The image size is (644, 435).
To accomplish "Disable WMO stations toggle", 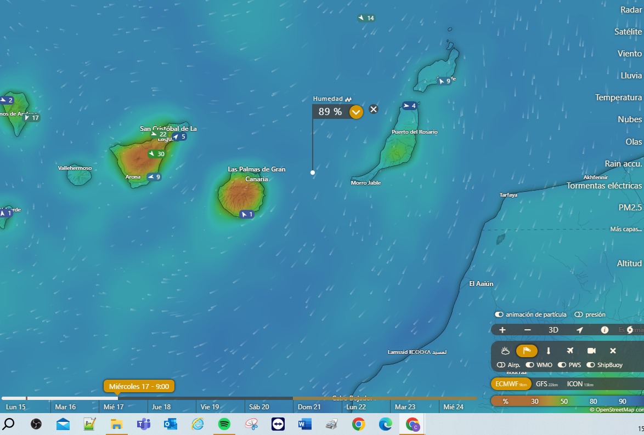I will pyautogui.click(x=530, y=365).
